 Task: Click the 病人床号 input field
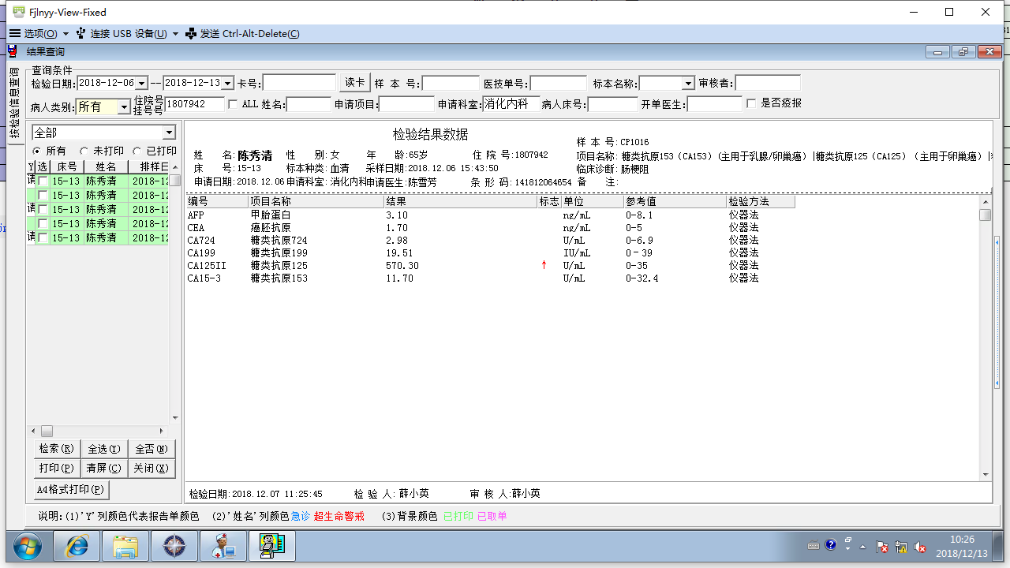tap(612, 104)
